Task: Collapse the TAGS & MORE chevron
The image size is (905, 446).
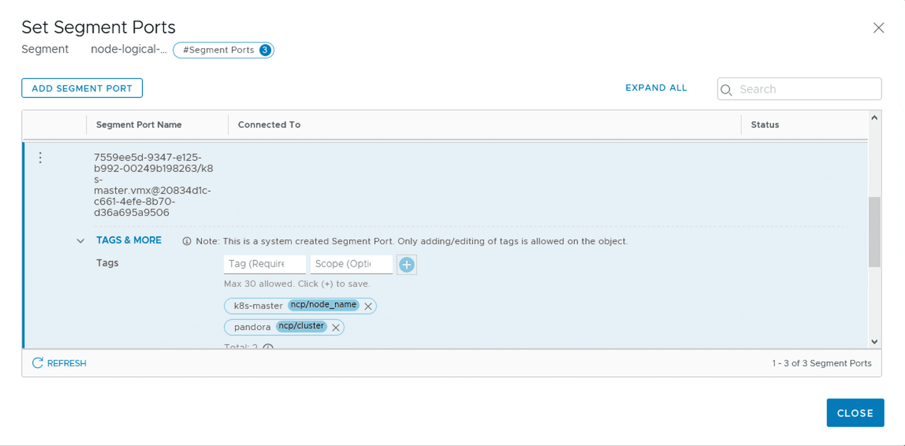Action: (x=80, y=241)
